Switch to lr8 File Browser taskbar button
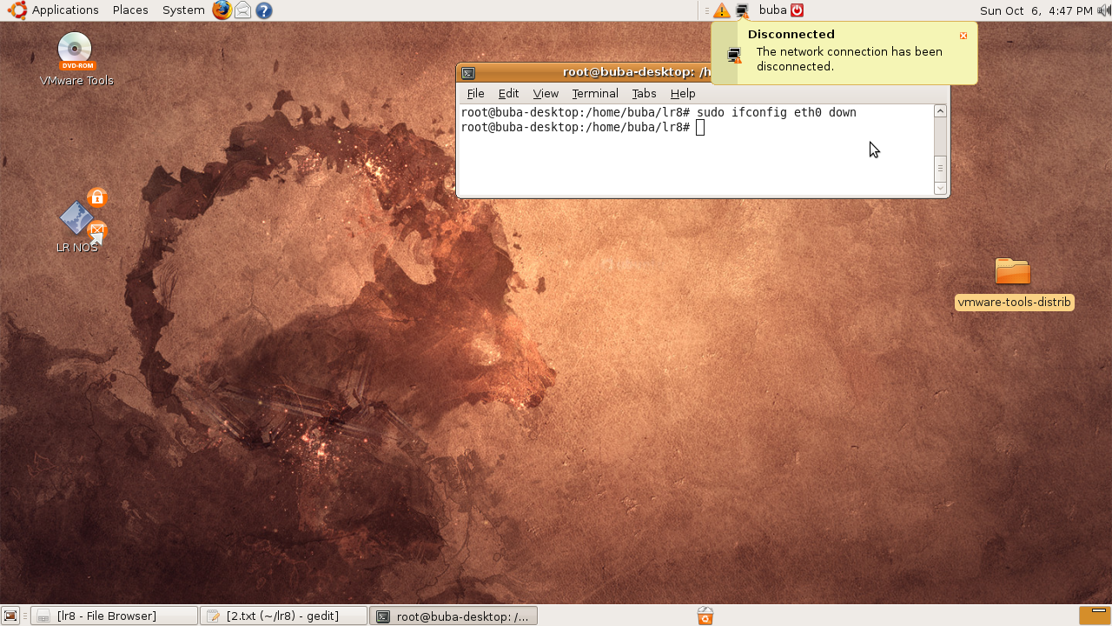The width and height of the screenshot is (1112, 626). click(x=114, y=616)
